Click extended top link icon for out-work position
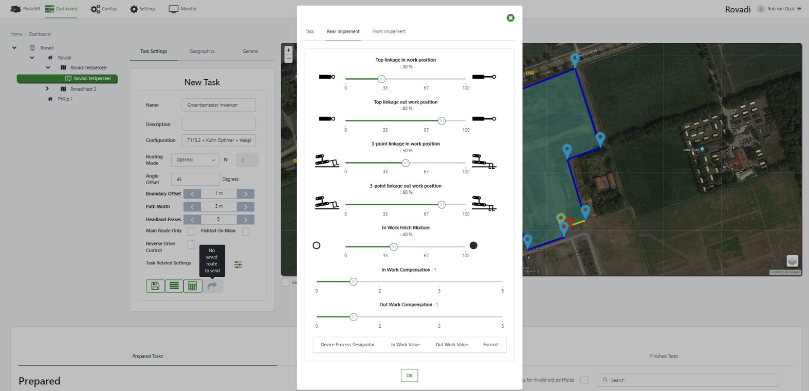The image size is (809, 391). [484, 119]
